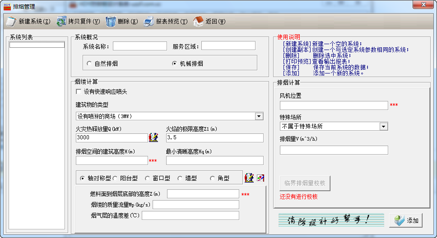437x238 pixels.
Task: Click the 删除 trash bin icon
Action: pyautogui.click(x=111, y=22)
